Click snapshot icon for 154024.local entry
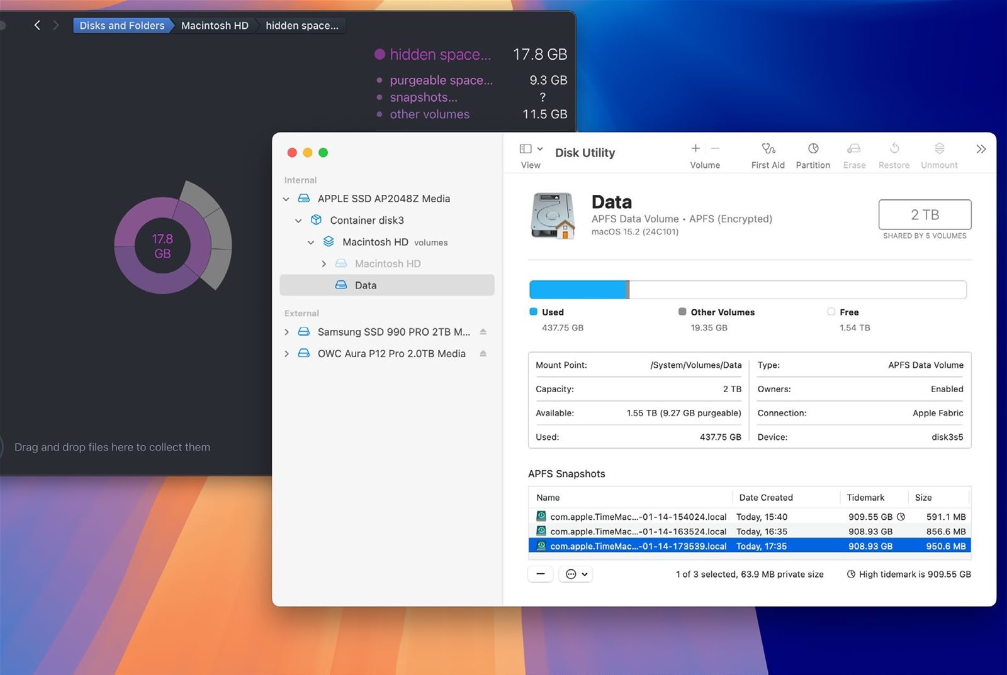Screen dimensions: 1007x675 541,517
